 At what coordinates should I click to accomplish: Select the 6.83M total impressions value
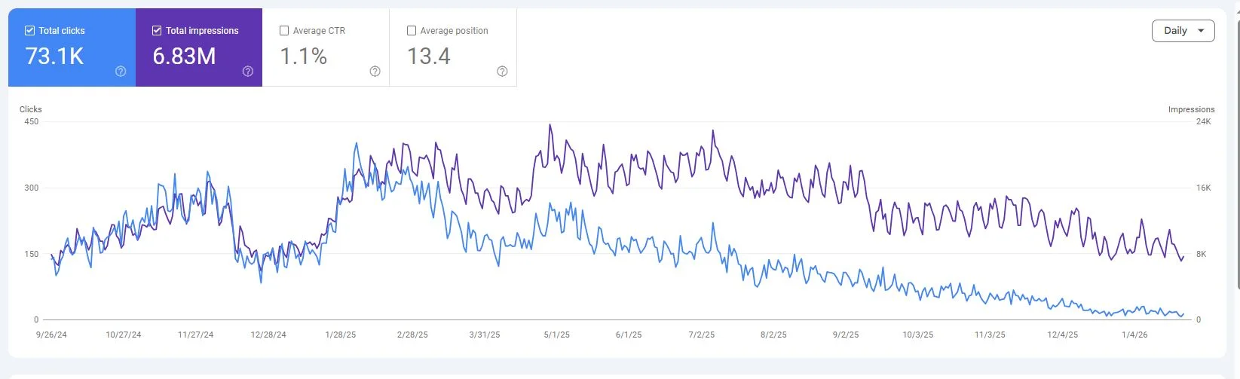coord(184,57)
